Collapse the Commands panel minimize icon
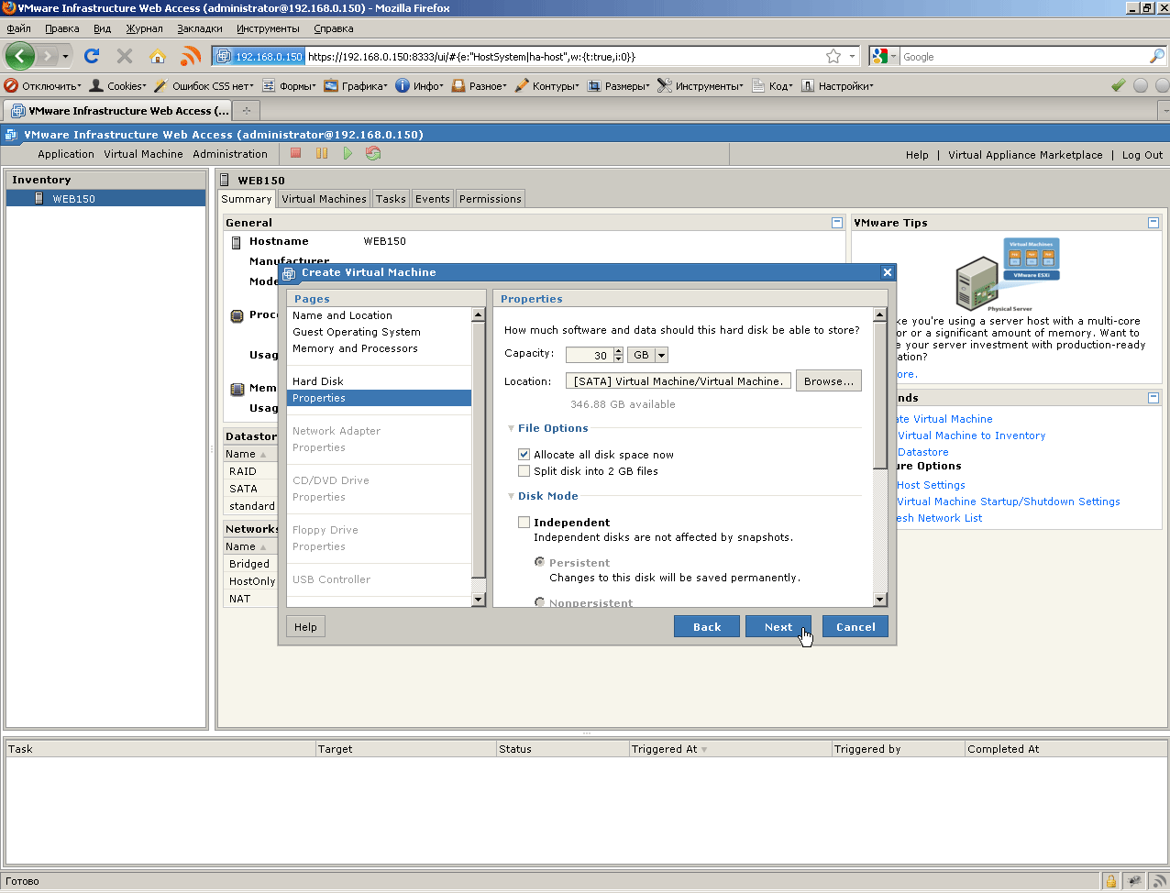Image resolution: width=1170 pixels, height=893 pixels. (1153, 398)
